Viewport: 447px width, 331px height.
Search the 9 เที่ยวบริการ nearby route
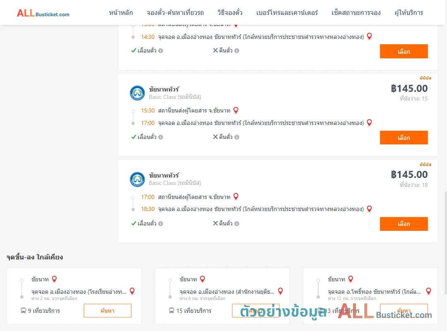tap(108, 310)
